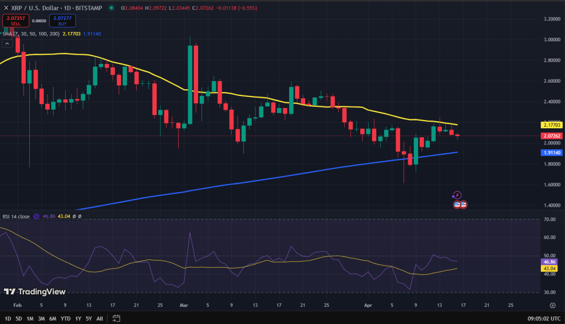Screen dimensions: 565x324
Task: Click the 09:05:02 UTC timezone button
Action: point(544,318)
